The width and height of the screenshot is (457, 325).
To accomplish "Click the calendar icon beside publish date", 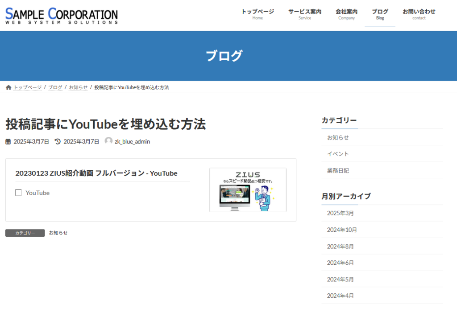I will coord(8,142).
